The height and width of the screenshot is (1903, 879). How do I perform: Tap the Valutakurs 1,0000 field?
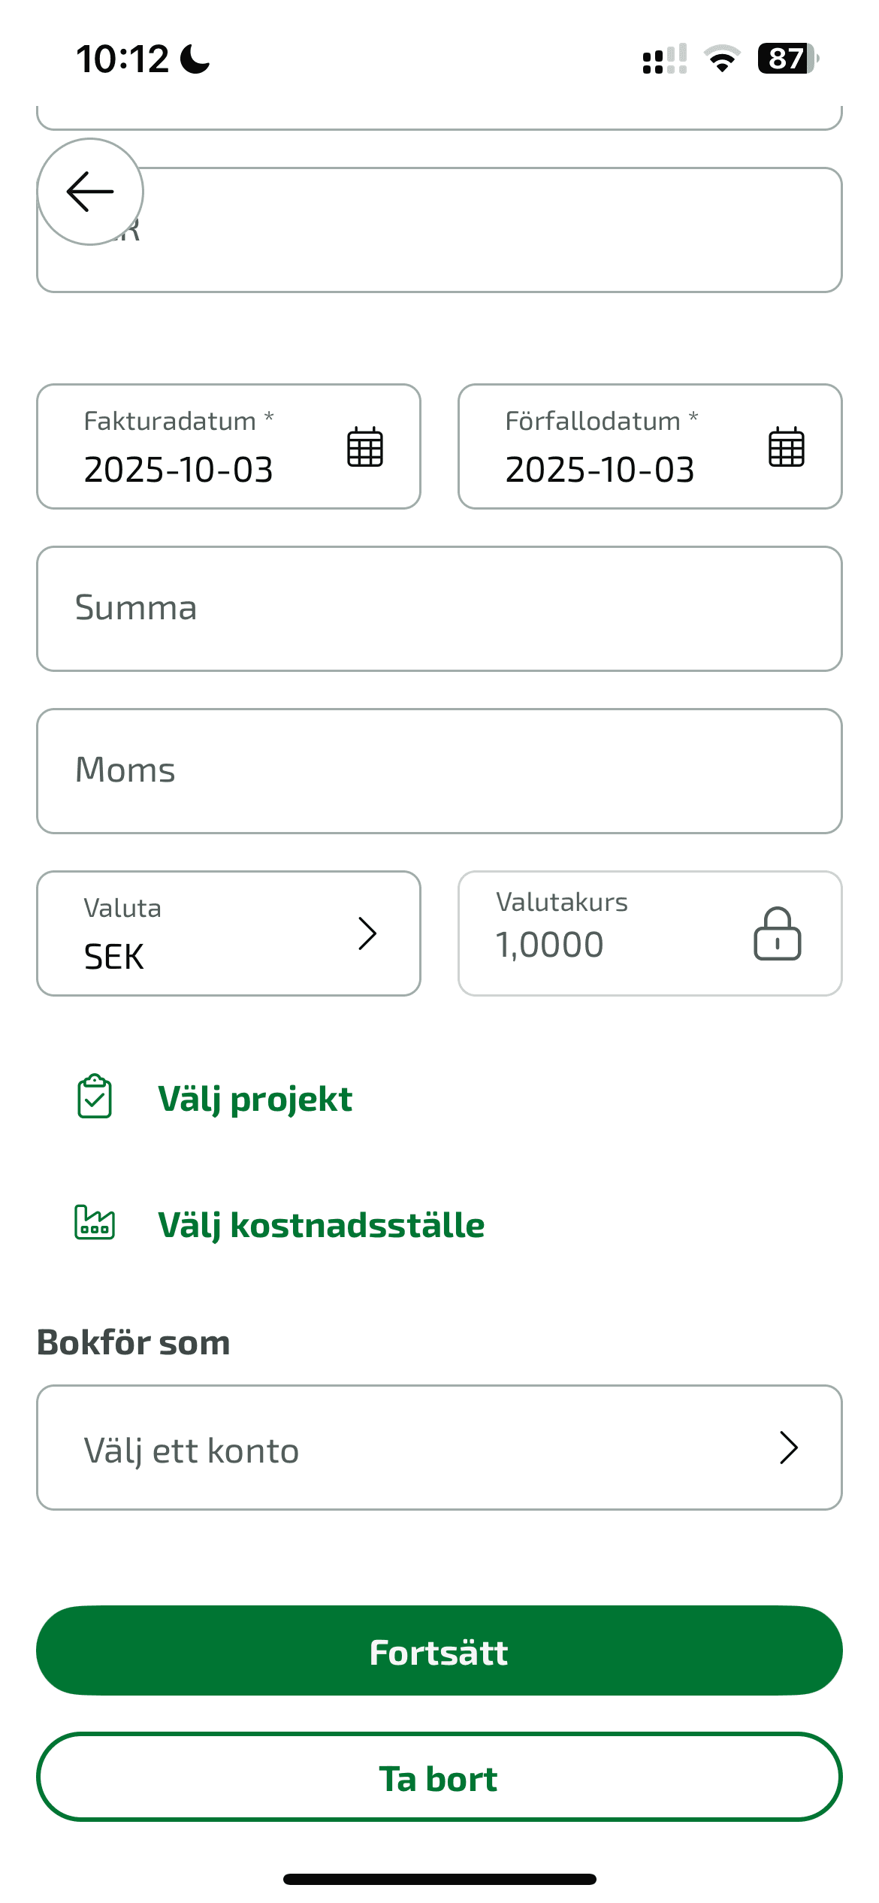coord(601,933)
